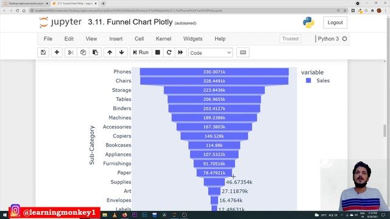The height and width of the screenshot is (219, 390).
Task: Click the notebook vertical scrollbar thumb
Action: click(x=385, y=131)
